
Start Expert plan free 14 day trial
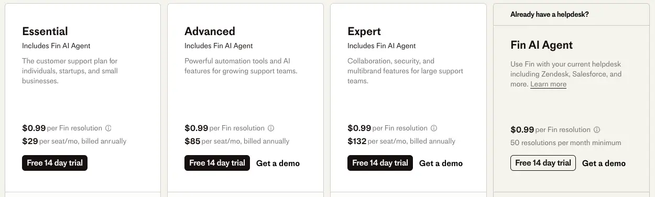click(x=380, y=163)
